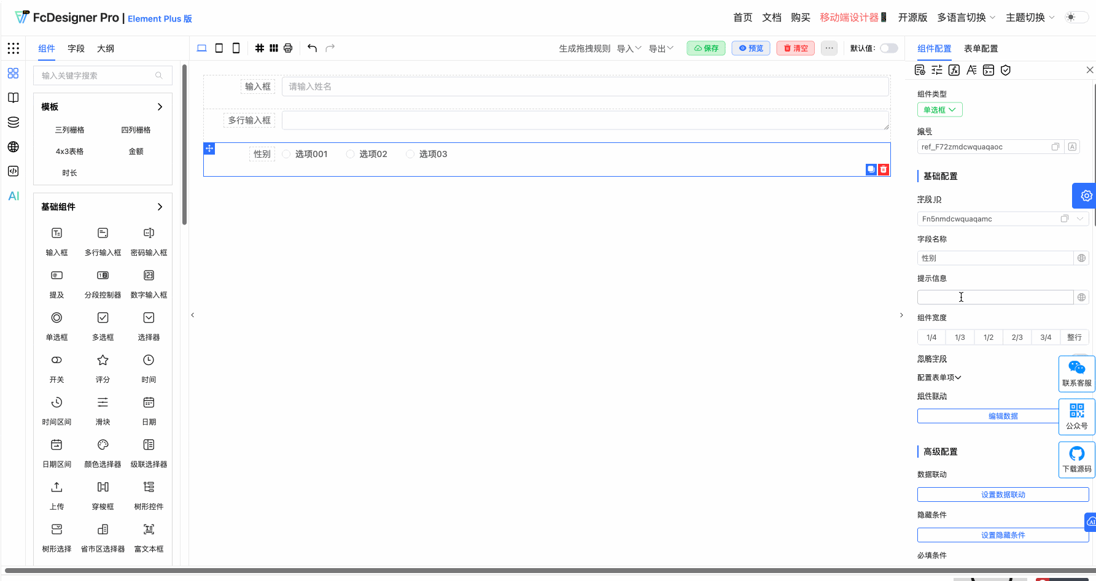Image resolution: width=1096 pixels, height=581 pixels.
Task: Switch to the 表单配置 tab
Action: (x=981, y=48)
